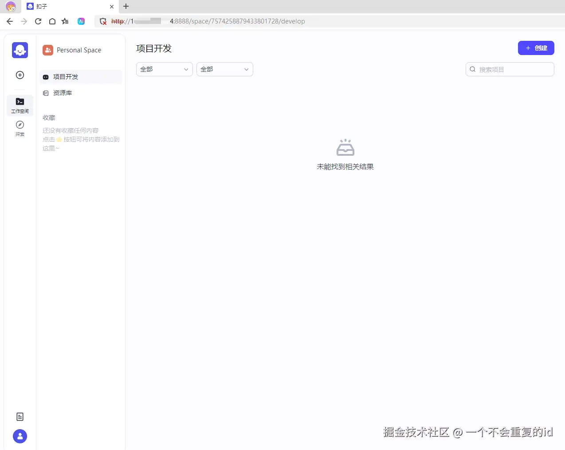Reload the page with refresh icon
The image size is (565, 450).
coord(38,21)
